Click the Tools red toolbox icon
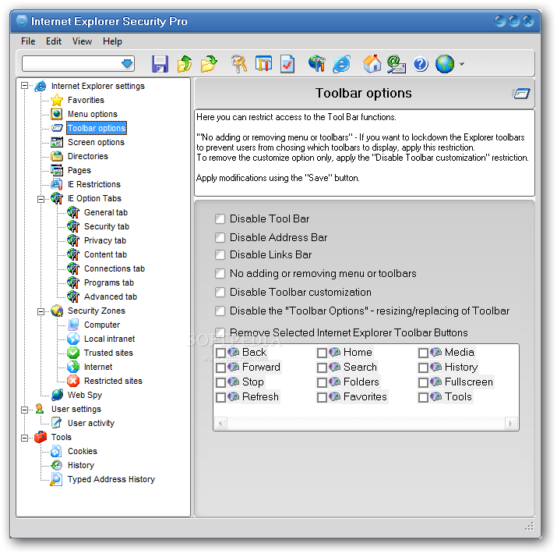 pyautogui.click(x=41, y=437)
